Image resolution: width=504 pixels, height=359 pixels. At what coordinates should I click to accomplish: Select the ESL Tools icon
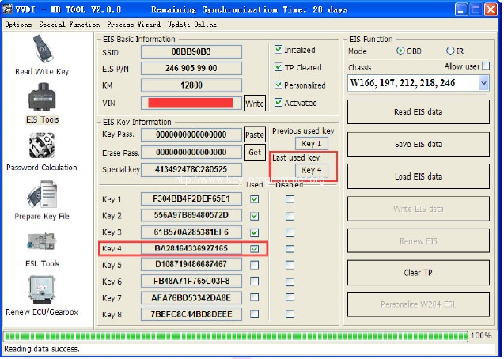point(42,242)
